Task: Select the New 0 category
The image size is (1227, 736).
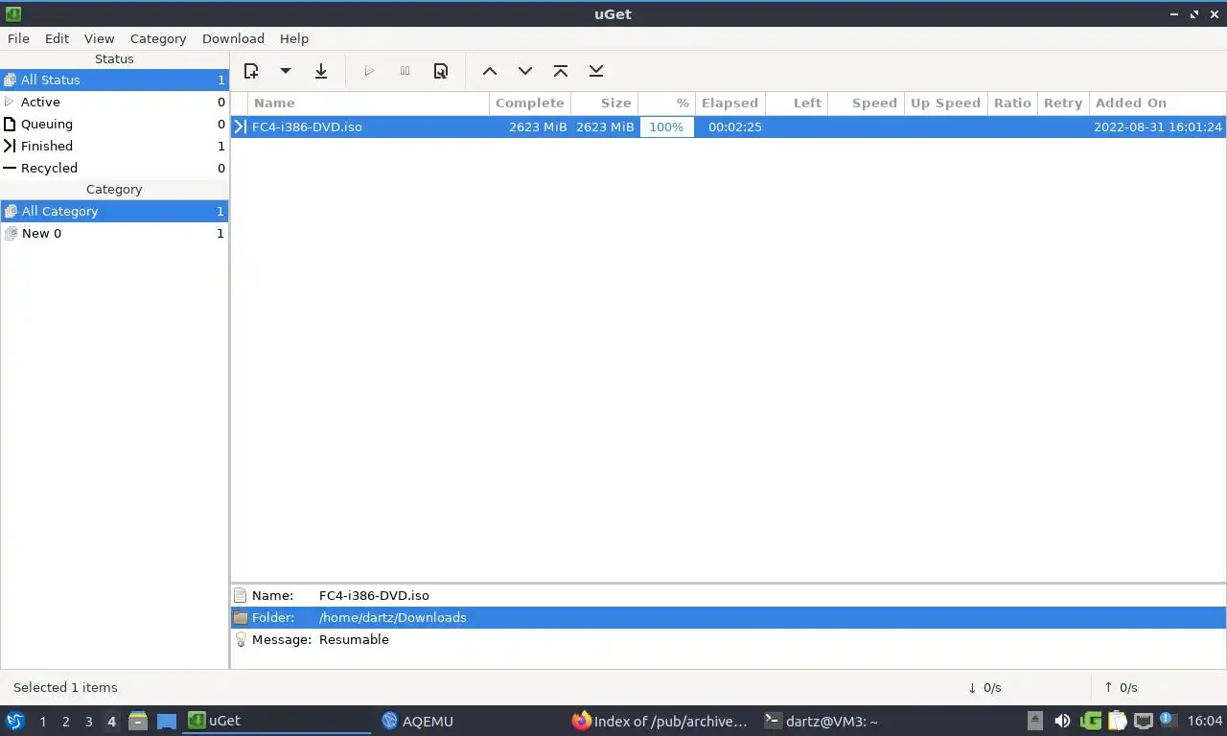Action: [x=114, y=233]
